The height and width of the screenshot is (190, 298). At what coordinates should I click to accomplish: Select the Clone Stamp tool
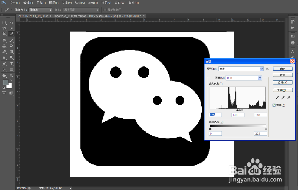point(4,46)
